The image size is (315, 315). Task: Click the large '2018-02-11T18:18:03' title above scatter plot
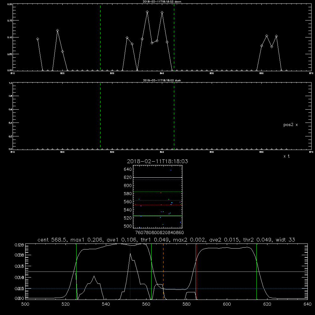(x=157, y=161)
